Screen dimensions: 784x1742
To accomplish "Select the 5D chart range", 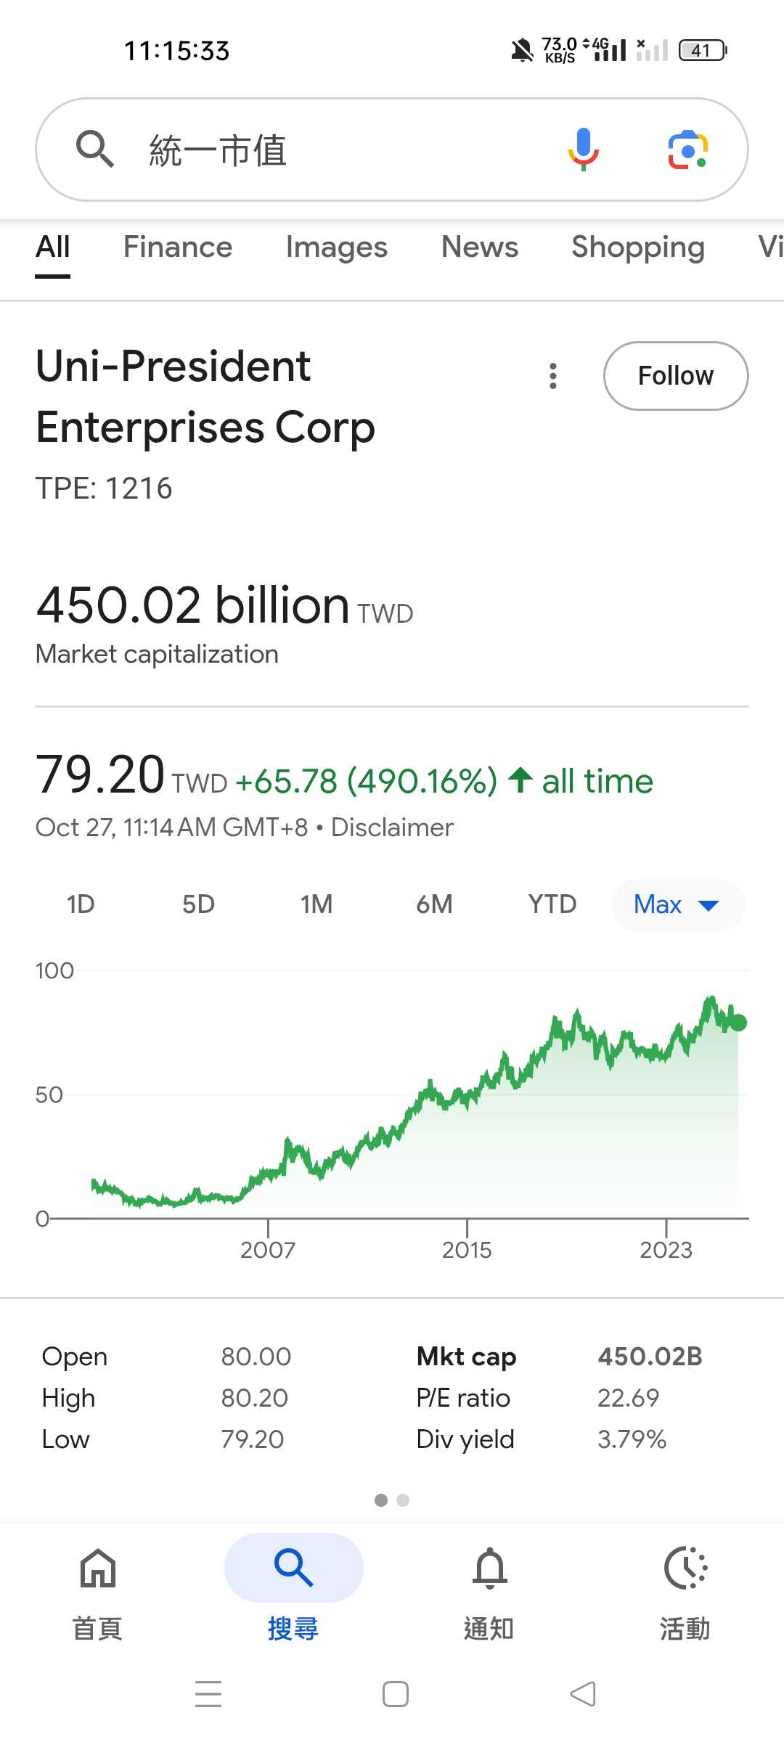I will [198, 904].
